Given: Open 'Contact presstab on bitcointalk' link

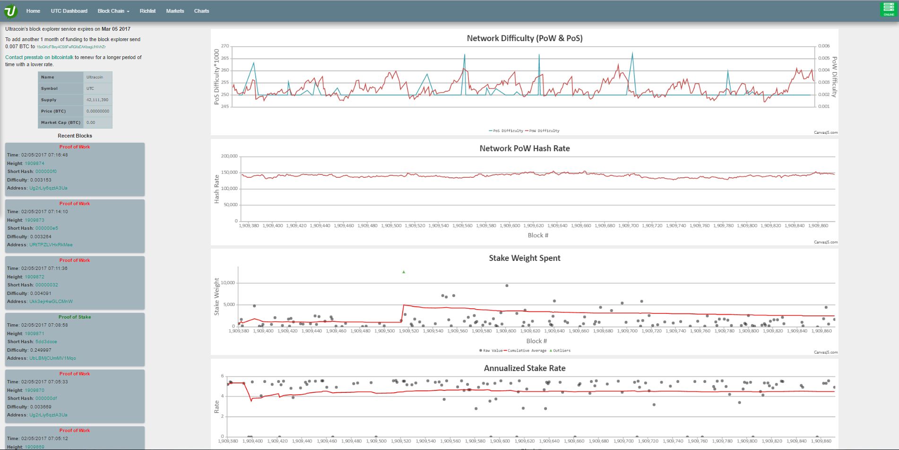Looking at the screenshot, I should pos(39,57).
